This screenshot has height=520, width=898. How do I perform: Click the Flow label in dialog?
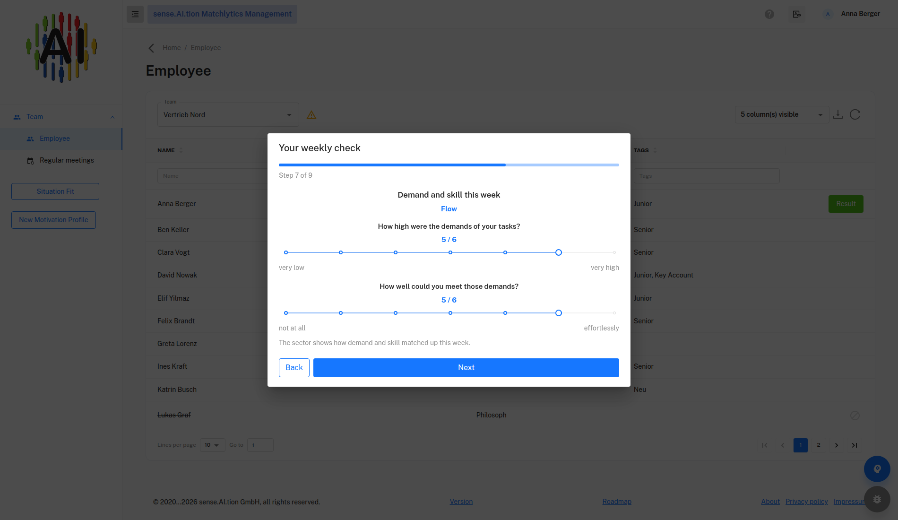[449, 209]
